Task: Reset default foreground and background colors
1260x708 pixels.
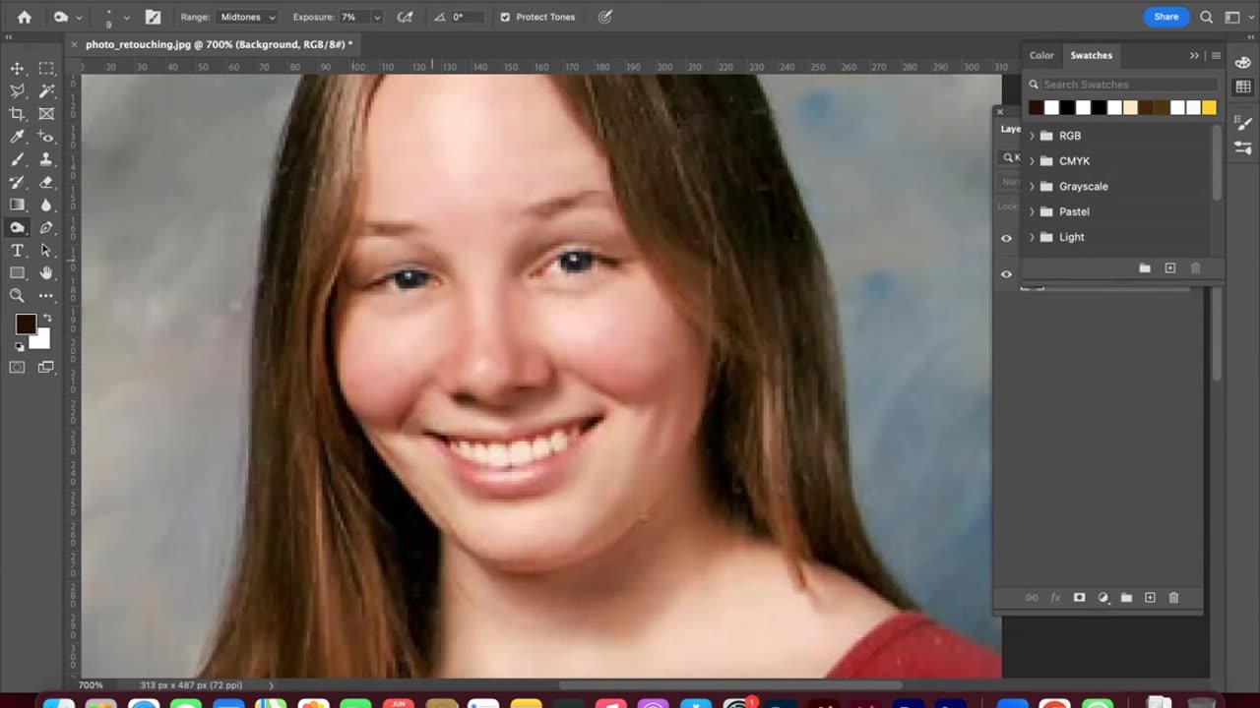Action: point(20,346)
